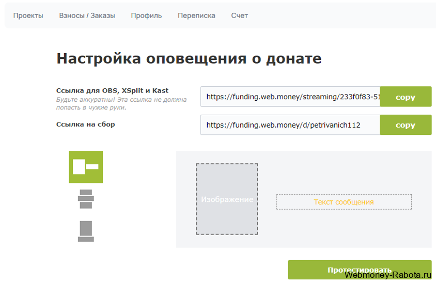
Task: Click the label Ссылка на сбор
Action: pyautogui.click(x=86, y=124)
